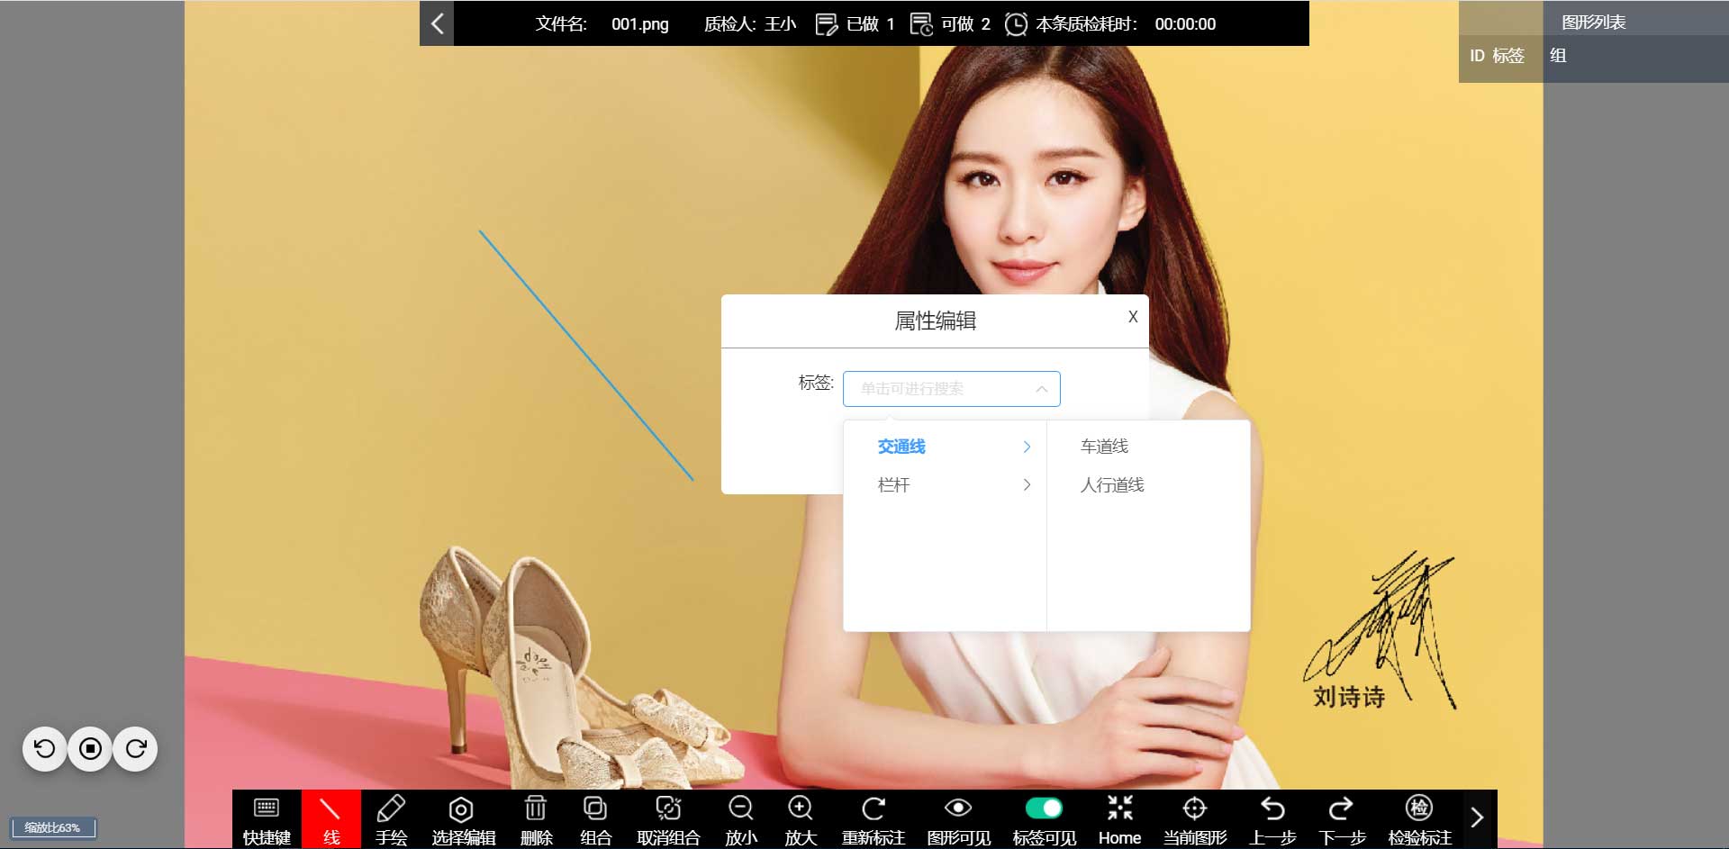
Task: Select the 手绘 freehand pencil tool
Action: pyautogui.click(x=391, y=820)
